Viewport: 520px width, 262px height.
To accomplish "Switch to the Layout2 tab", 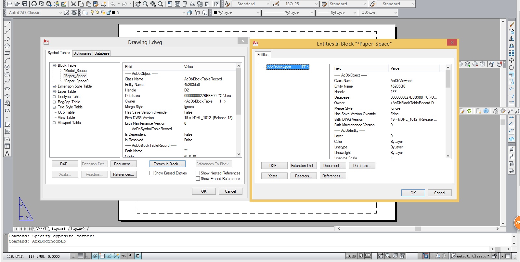I will (78, 229).
